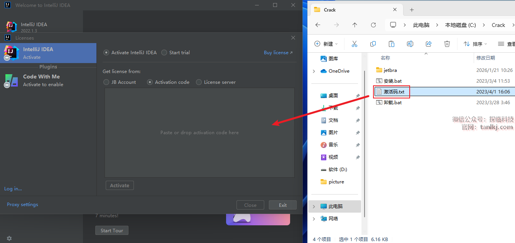This screenshot has height=243, width=515.
Task: Open 本地磁盘 (C:) breadcrumb
Action: (461, 25)
